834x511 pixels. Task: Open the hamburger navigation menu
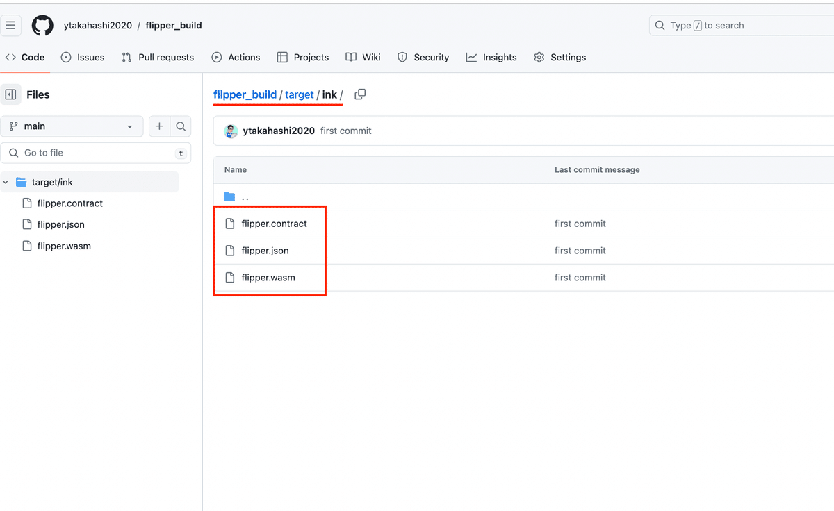[x=10, y=26]
